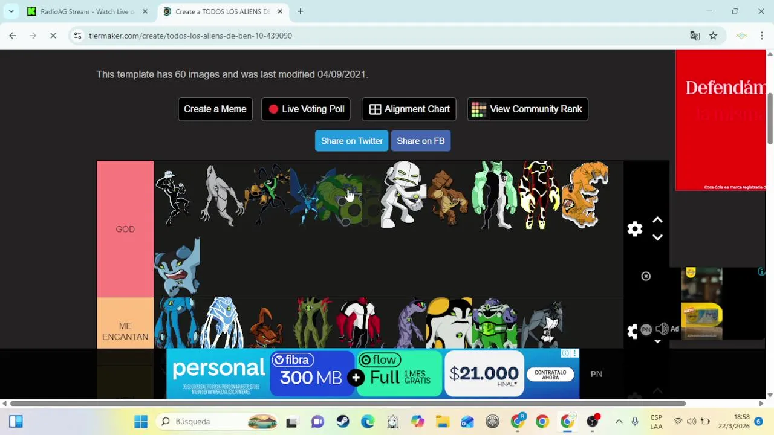Open ad info icon on video ad
This screenshot has height=435, width=774.
pos(761,272)
